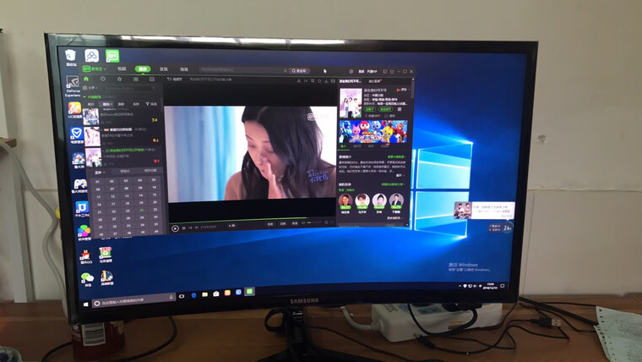642x362 pixels.
Task: Show hidden system tray icons
Action: tap(460, 286)
